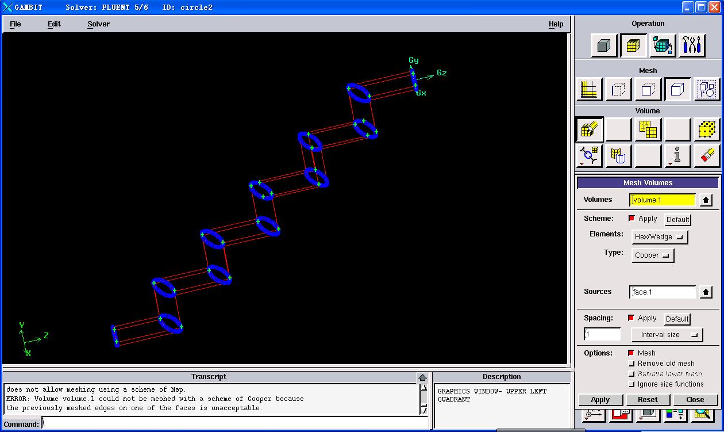The width and height of the screenshot is (724, 432).
Task: Click the Volumes input field
Action: [663, 200]
